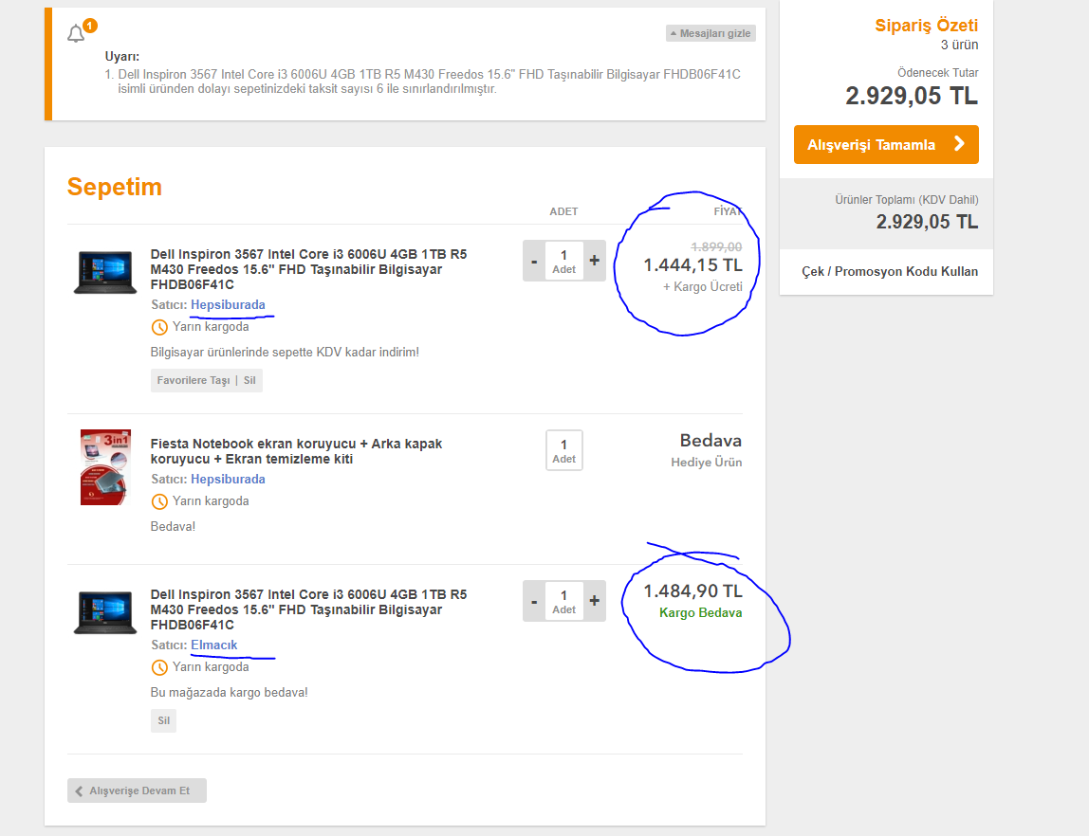The height and width of the screenshot is (836, 1089).
Task: Increase quantity of Elmacık Dell laptop
Action: 595,601
